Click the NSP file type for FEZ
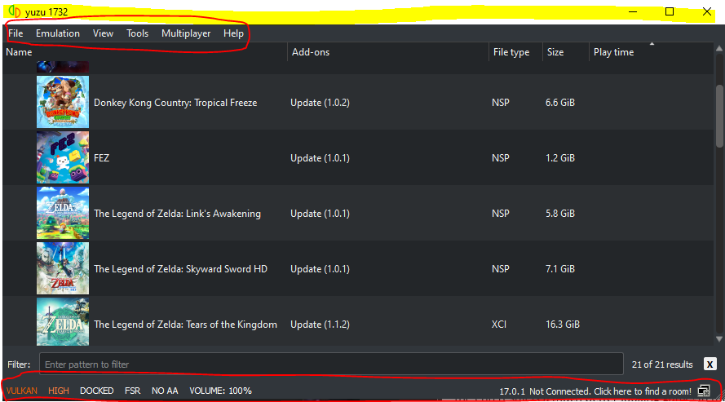This screenshot has width=725, height=402. point(500,158)
